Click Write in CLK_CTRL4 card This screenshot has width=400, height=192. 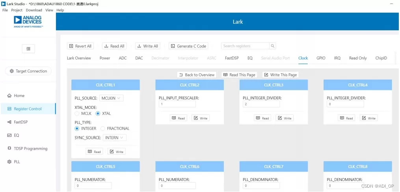(368, 118)
